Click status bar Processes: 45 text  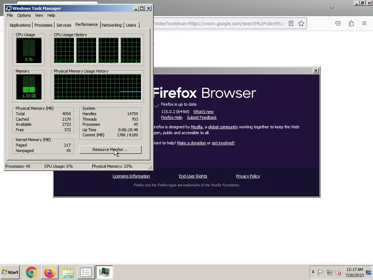click(x=18, y=166)
